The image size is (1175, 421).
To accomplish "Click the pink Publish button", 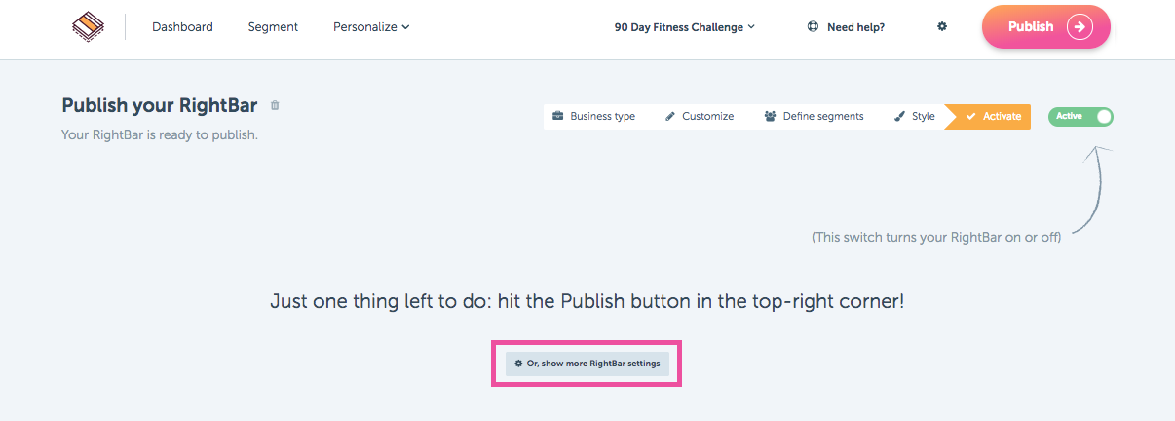I will tap(1046, 26).
